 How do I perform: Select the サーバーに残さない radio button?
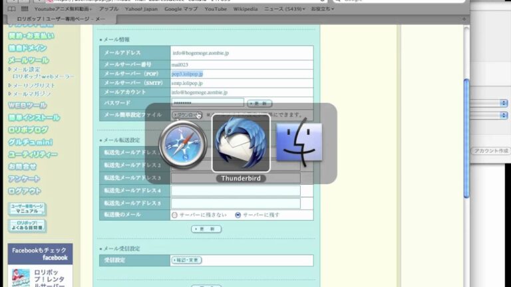[x=174, y=215]
